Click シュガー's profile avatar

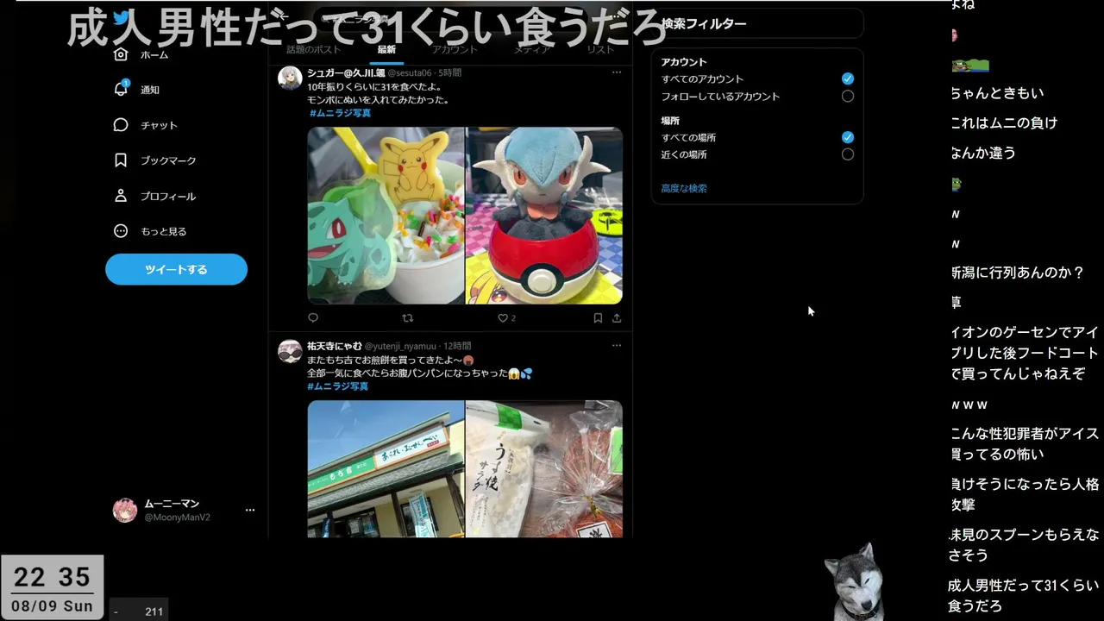click(x=290, y=78)
